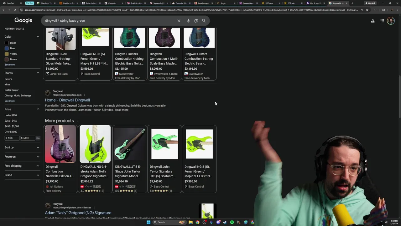This screenshot has height=226, width=401.
Task: Open DINGWALL JT-3 5-Stage John Taylor product
Action: 130,159
